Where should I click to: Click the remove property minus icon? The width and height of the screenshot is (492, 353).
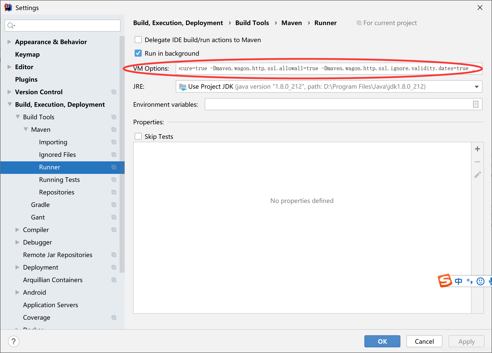coord(477,162)
